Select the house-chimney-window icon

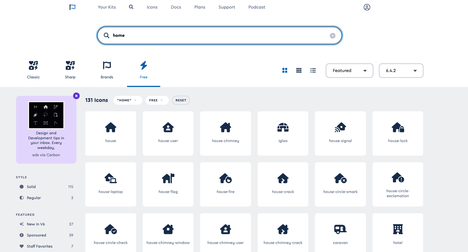coord(168,233)
